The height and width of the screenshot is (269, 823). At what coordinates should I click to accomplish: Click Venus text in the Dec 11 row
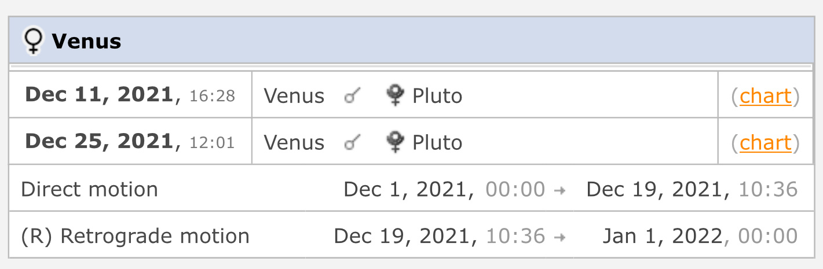[x=294, y=96]
